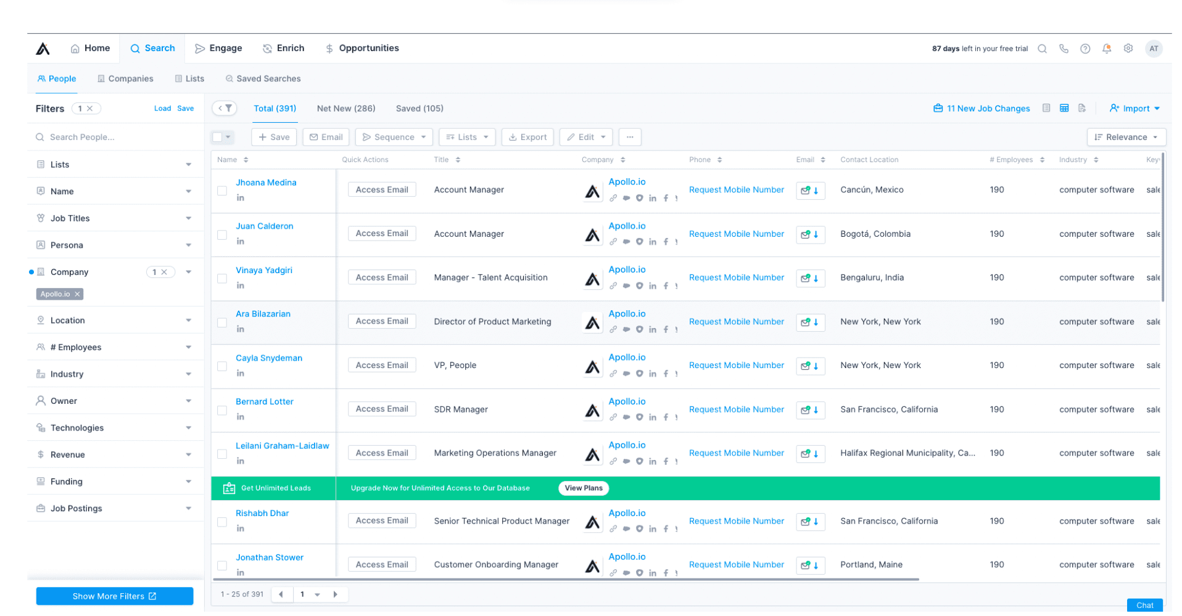
Task: Switch to compact list view icon
Action: [x=1046, y=109]
